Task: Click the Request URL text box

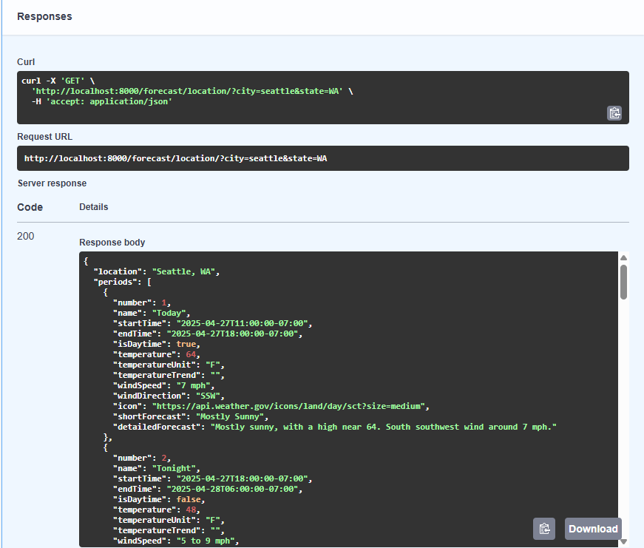Action: coord(323,158)
